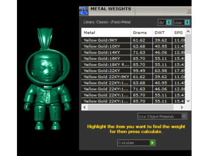
Task: Click the 99.49 grams cell
Action: click(x=142, y=71)
